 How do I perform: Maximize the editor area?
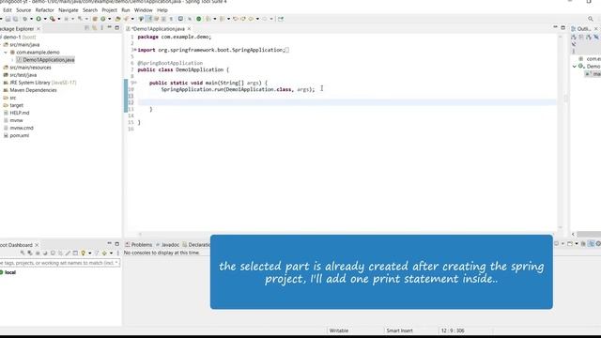click(x=562, y=27)
